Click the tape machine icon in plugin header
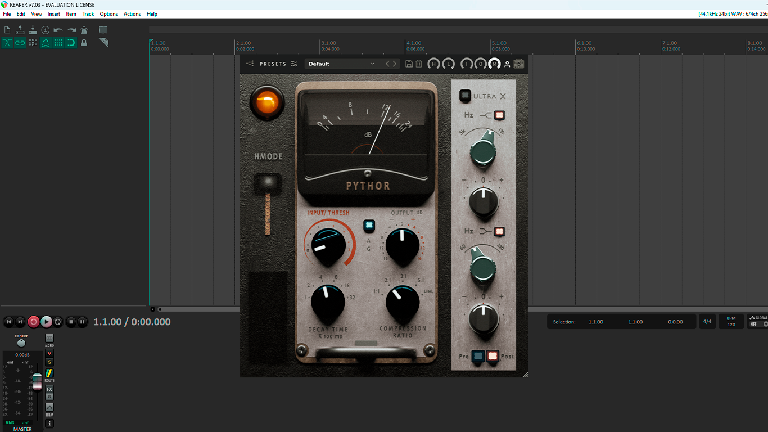This screenshot has width=768, height=432. tap(518, 64)
